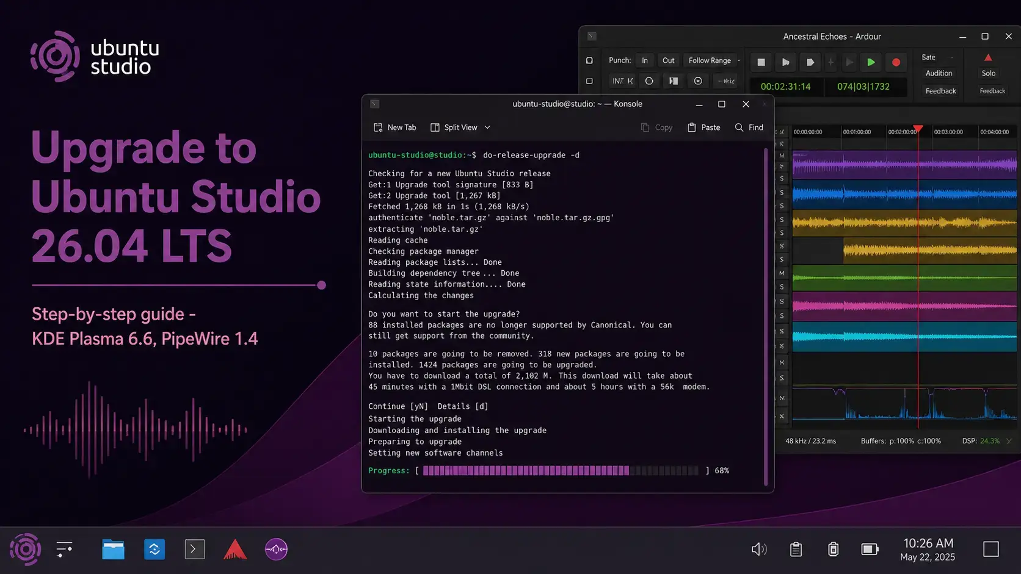The height and width of the screenshot is (574, 1021).
Task: Click the green Play button in Ardour
Action: pyautogui.click(x=871, y=62)
